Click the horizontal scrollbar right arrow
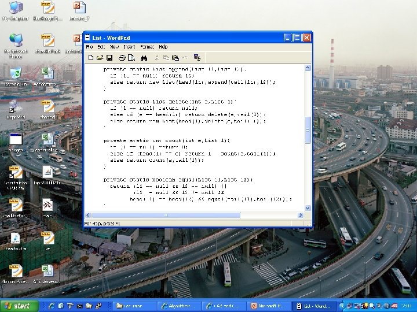This screenshot has height=312, width=417. (x=301, y=215)
